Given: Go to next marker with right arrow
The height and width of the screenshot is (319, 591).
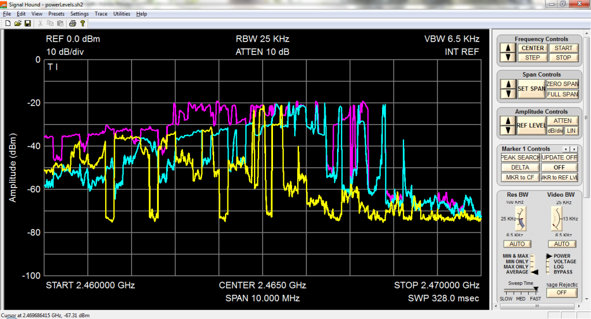Looking at the screenshot, I should click(574, 149).
